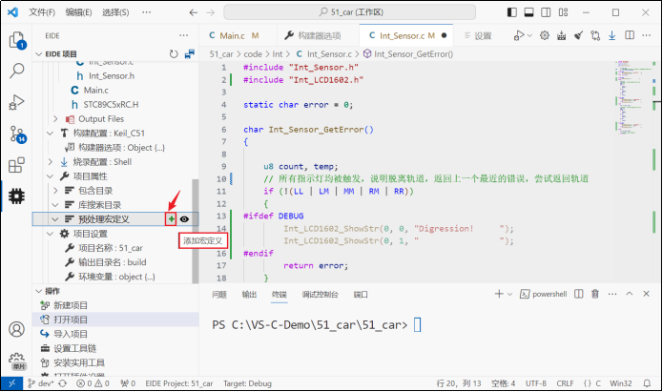The width and height of the screenshot is (663, 392).
Task: Collapse the 项目属性 node
Action: coord(50,176)
